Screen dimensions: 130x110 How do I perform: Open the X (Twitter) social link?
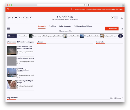(19, 18)
